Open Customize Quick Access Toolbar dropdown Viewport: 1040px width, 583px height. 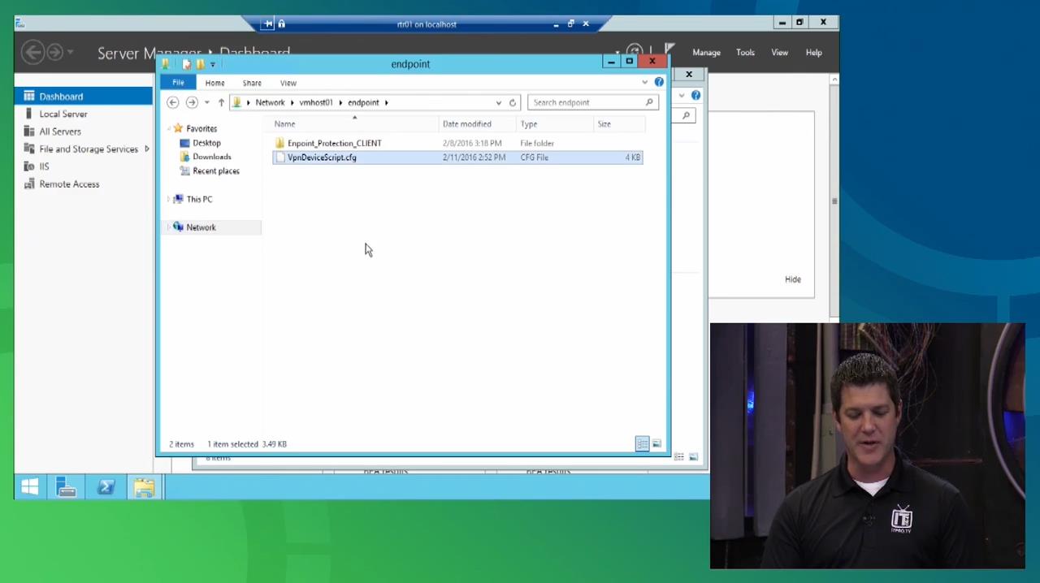(x=213, y=64)
